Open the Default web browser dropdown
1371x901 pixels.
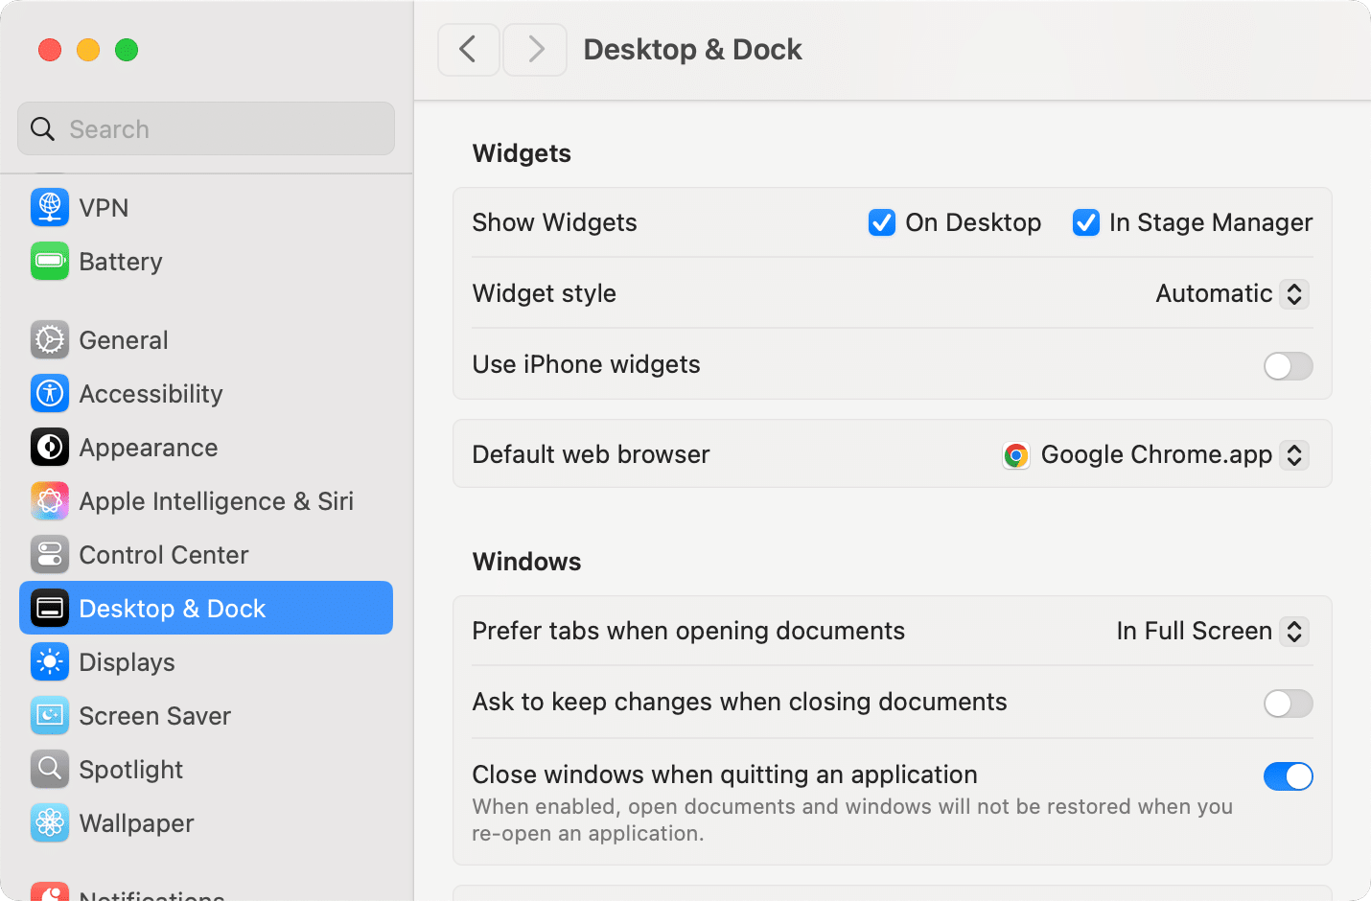point(1294,454)
